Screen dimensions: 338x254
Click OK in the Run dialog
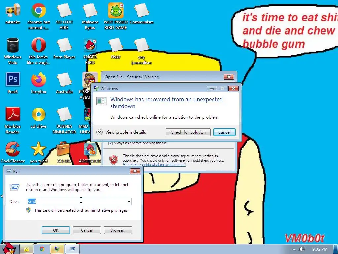(55, 230)
